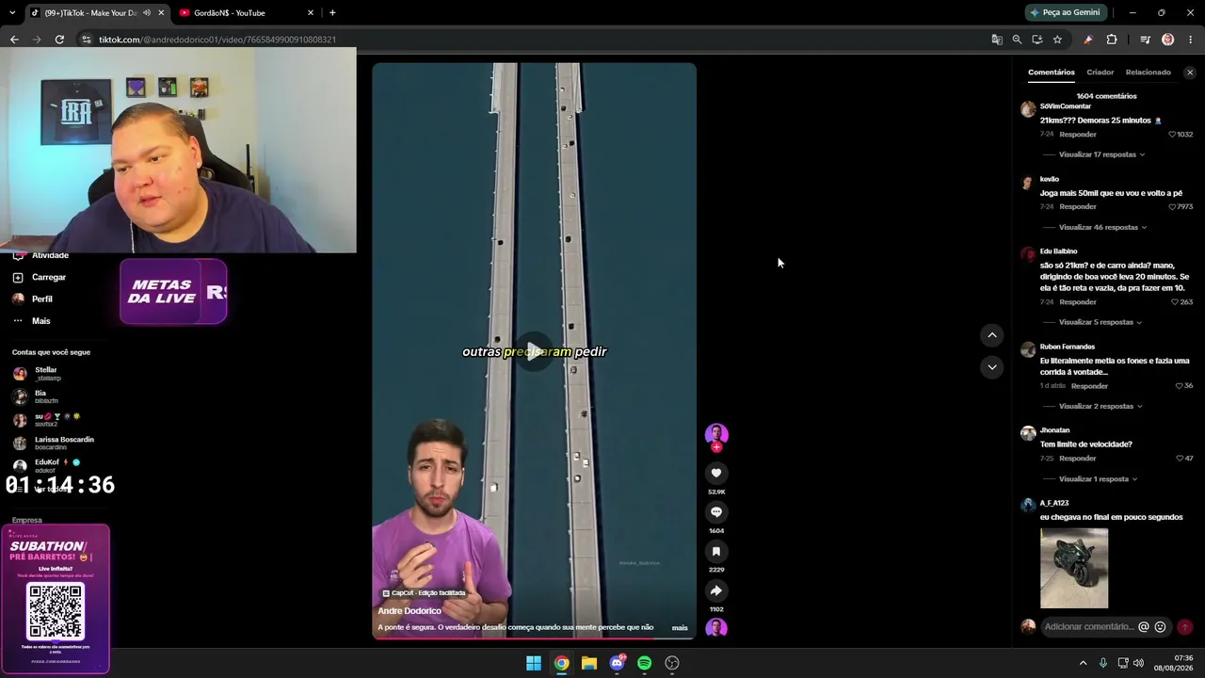Reply to kevão's comment
The height and width of the screenshot is (678, 1205).
[x=1078, y=207]
